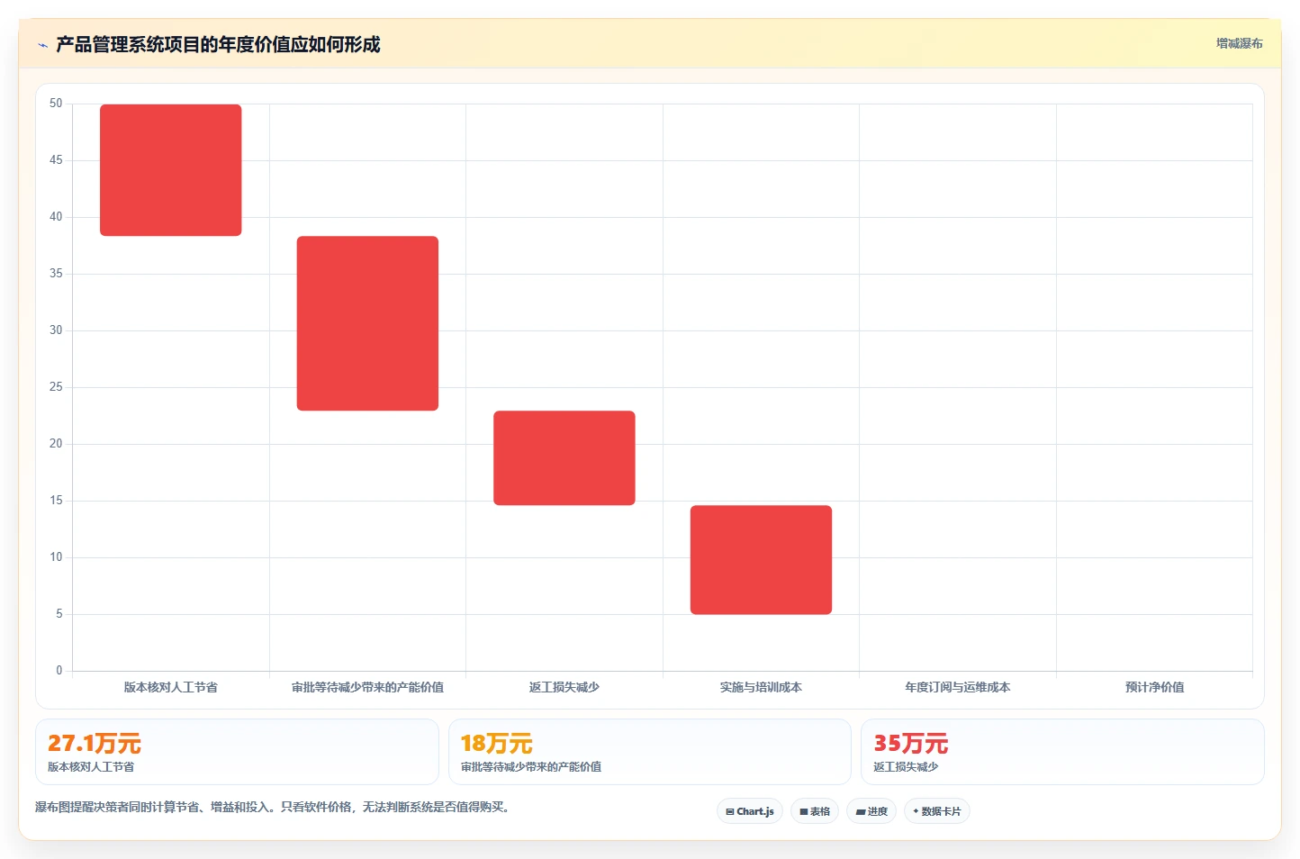Click the title 产品管理系统项目的年度价值应如何形成

tap(218, 44)
